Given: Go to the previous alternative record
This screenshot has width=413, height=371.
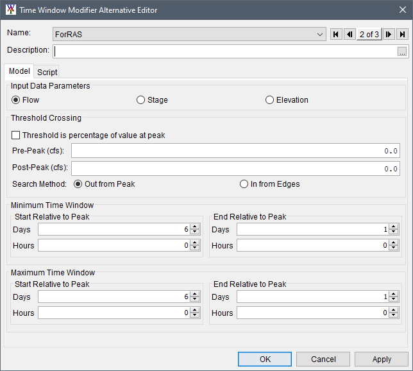Looking at the screenshot, I should click(350, 35).
